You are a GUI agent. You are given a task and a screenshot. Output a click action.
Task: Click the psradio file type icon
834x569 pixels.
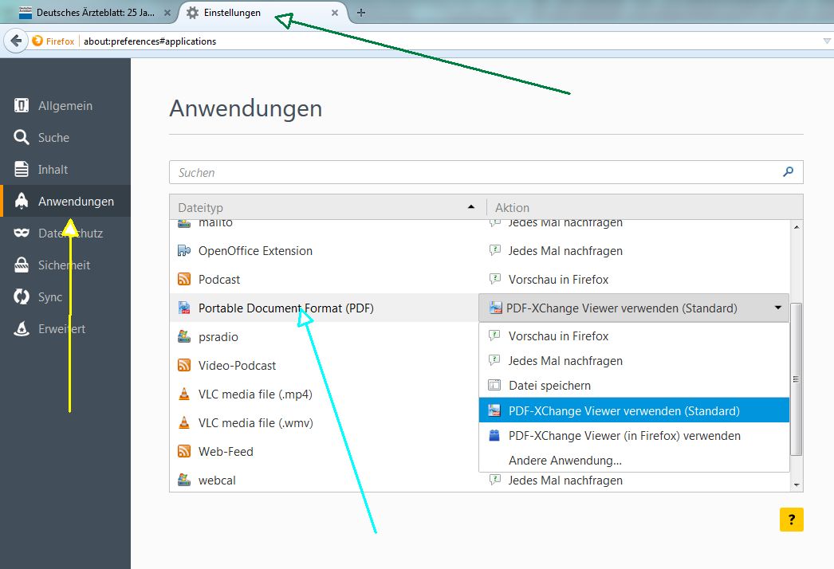[184, 336]
